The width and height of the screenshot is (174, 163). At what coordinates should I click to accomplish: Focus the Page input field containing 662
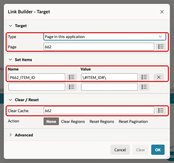99,46
